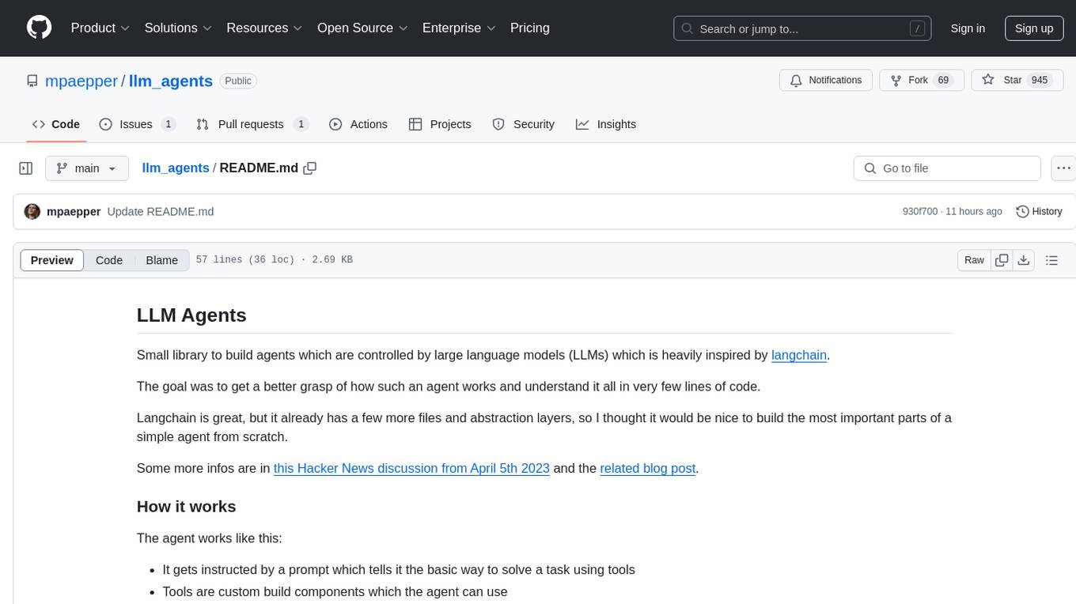
Task: Open the Resources dropdown
Action: (265, 28)
